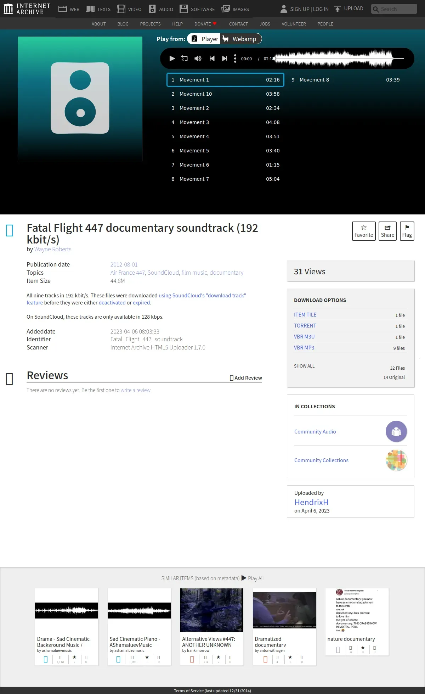
Task: Open the 2012-08-01 publication date link
Action: click(x=124, y=264)
